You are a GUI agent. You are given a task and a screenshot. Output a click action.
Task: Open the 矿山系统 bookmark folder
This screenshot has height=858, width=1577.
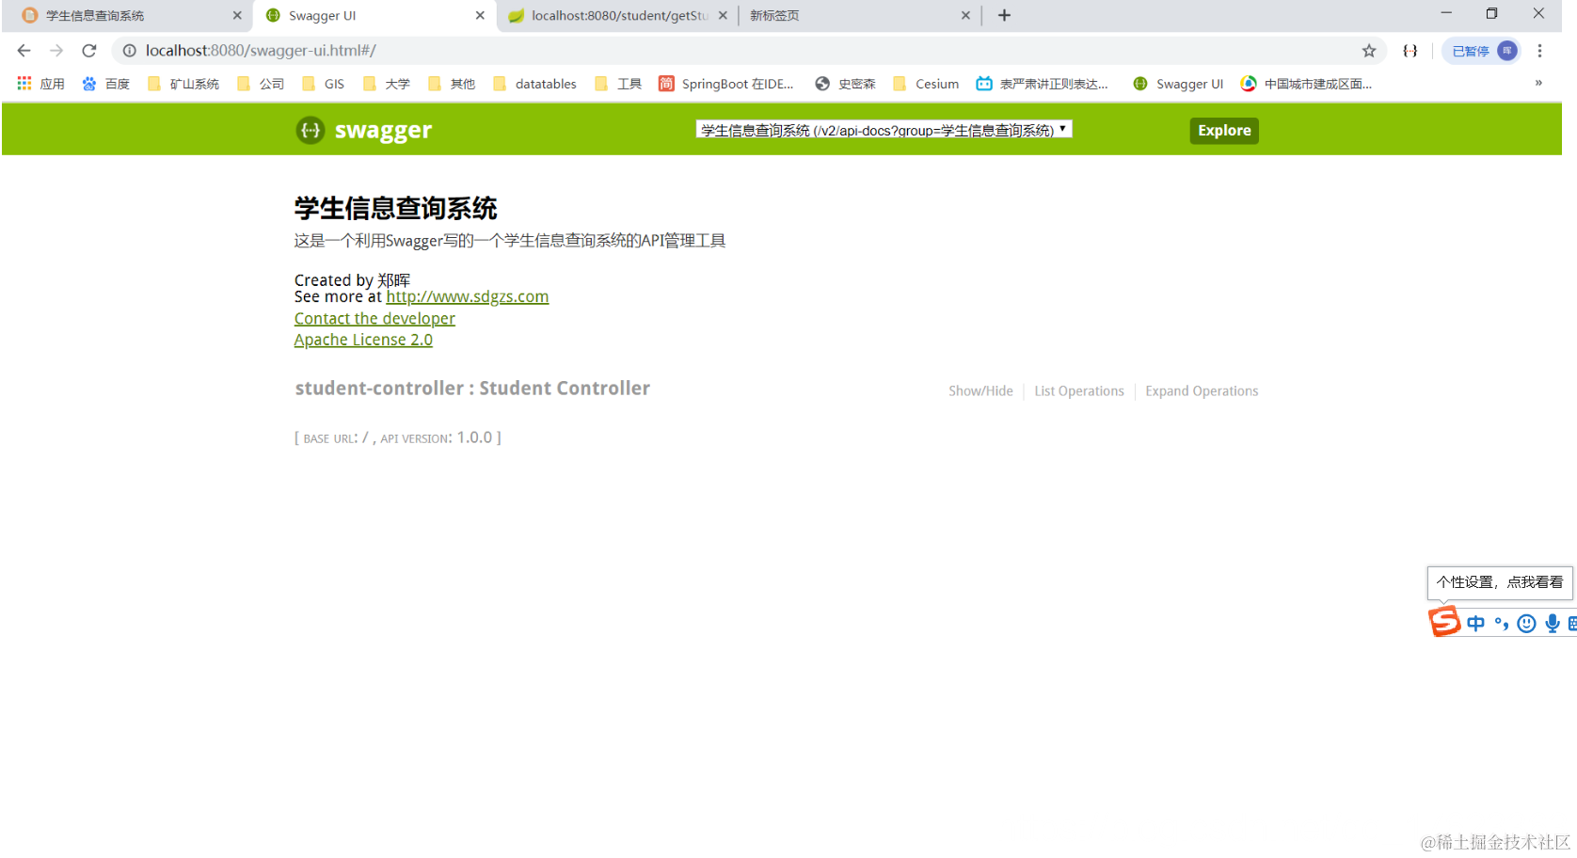tap(183, 84)
